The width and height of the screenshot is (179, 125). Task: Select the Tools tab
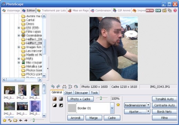coord(94,93)
